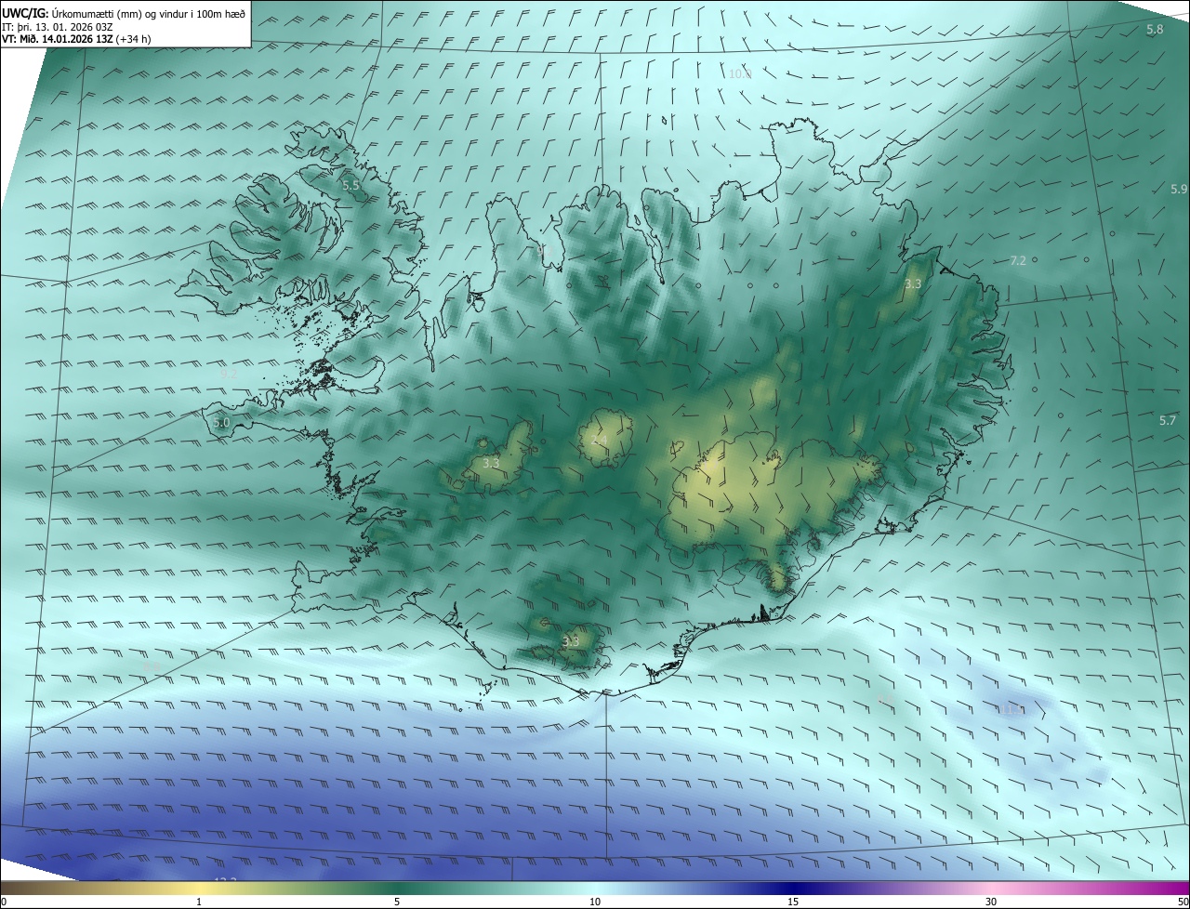Select the line "IT: þri. 13. 01. 2026 03Z"

click(58, 27)
